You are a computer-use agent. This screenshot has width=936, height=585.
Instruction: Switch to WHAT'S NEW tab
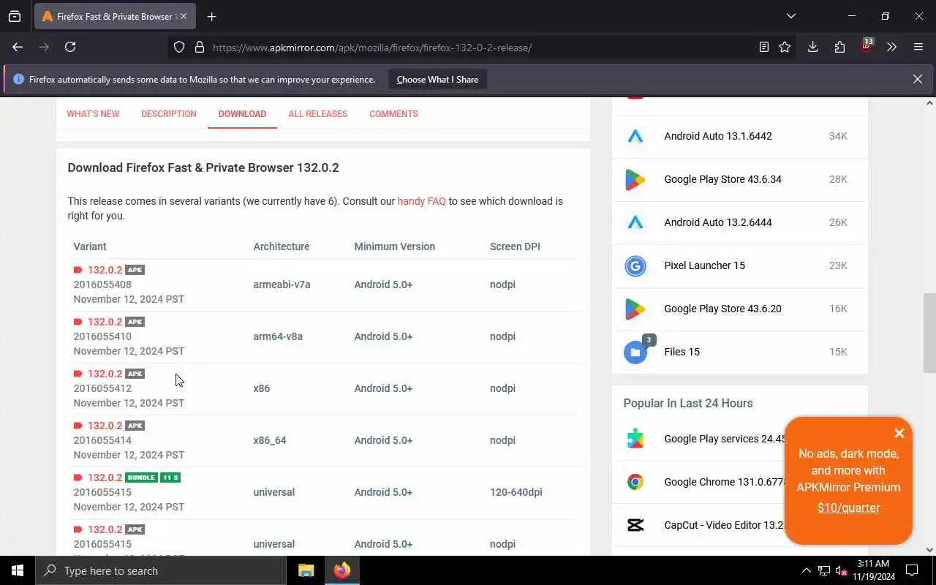[x=93, y=114]
